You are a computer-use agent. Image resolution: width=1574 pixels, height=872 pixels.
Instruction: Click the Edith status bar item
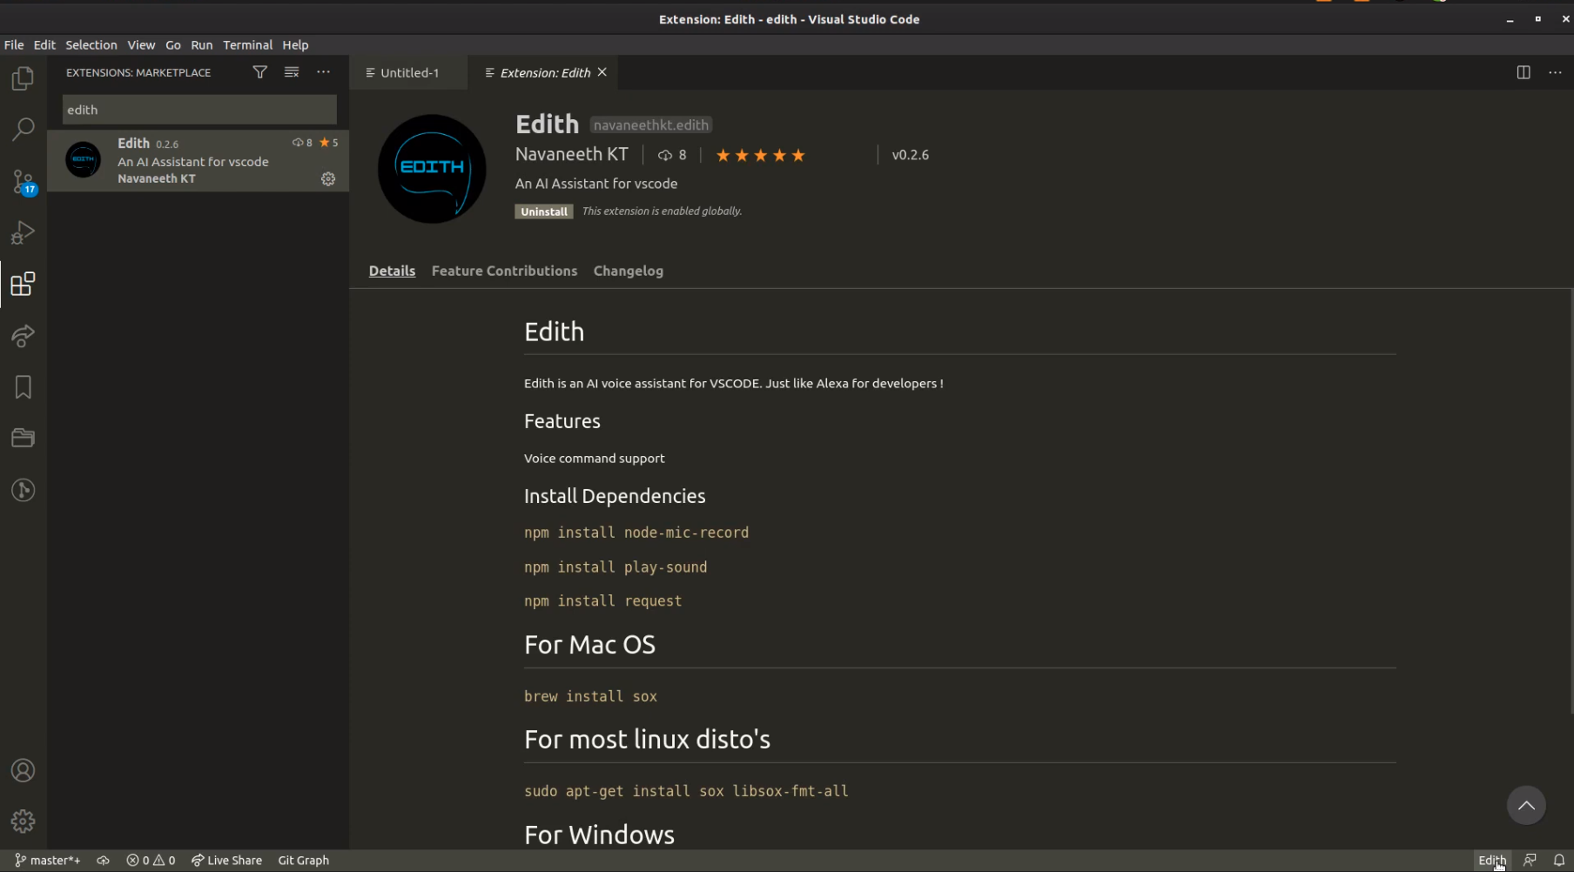point(1492,860)
